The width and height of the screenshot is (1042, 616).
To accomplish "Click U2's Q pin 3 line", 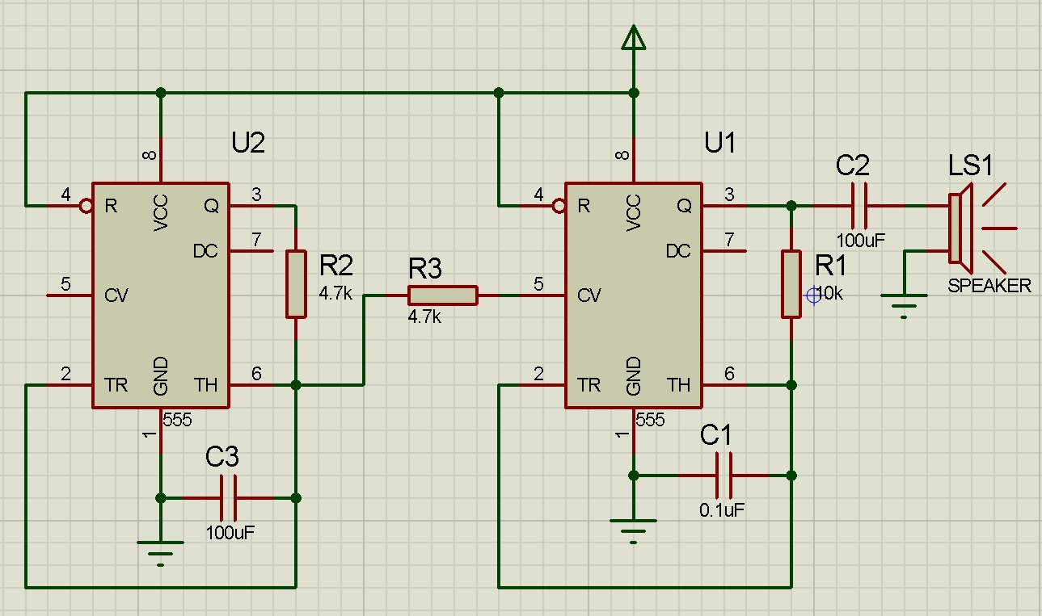I will click(x=252, y=206).
